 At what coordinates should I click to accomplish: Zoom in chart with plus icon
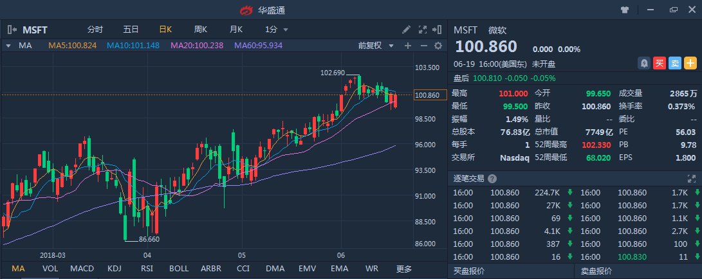(408, 46)
